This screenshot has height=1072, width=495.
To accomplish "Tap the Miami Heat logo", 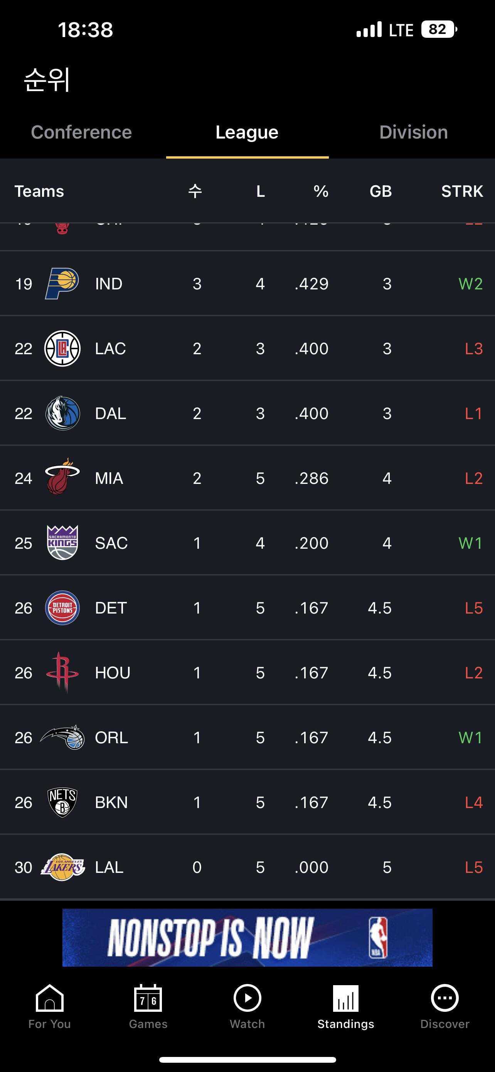I will (x=62, y=477).
